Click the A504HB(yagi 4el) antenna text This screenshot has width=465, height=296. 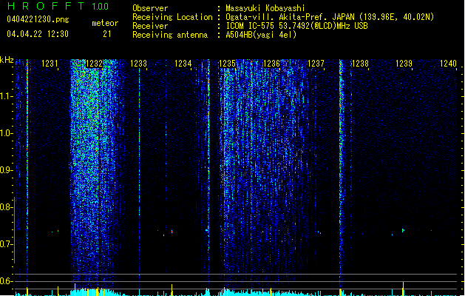click(261, 35)
